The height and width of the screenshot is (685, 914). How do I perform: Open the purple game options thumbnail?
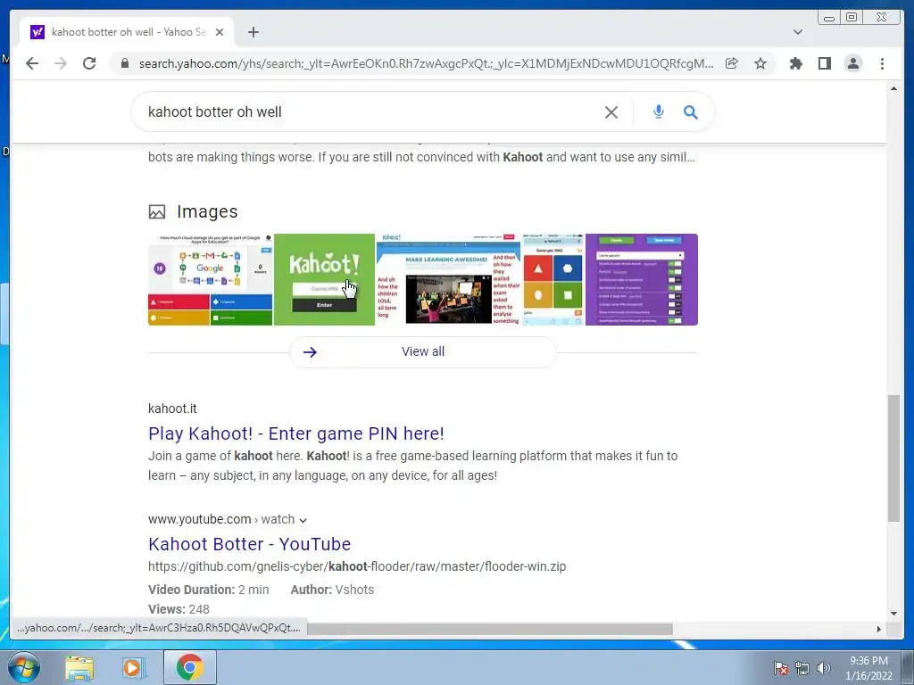[641, 279]
